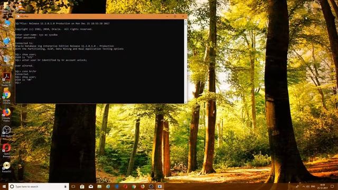Close the SQL Plus window
This screenshot has height=190, width=338.
point(183,16)
